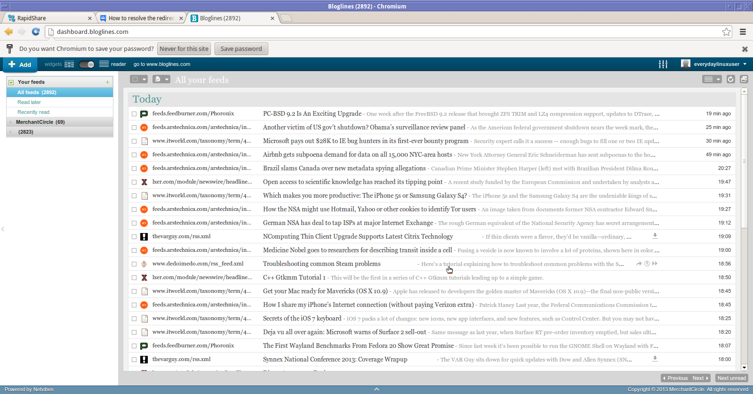The height and width of the screenshot is (394, 753).
Task: Switch to the How to resolve the redirect tab
Action: 142,18
